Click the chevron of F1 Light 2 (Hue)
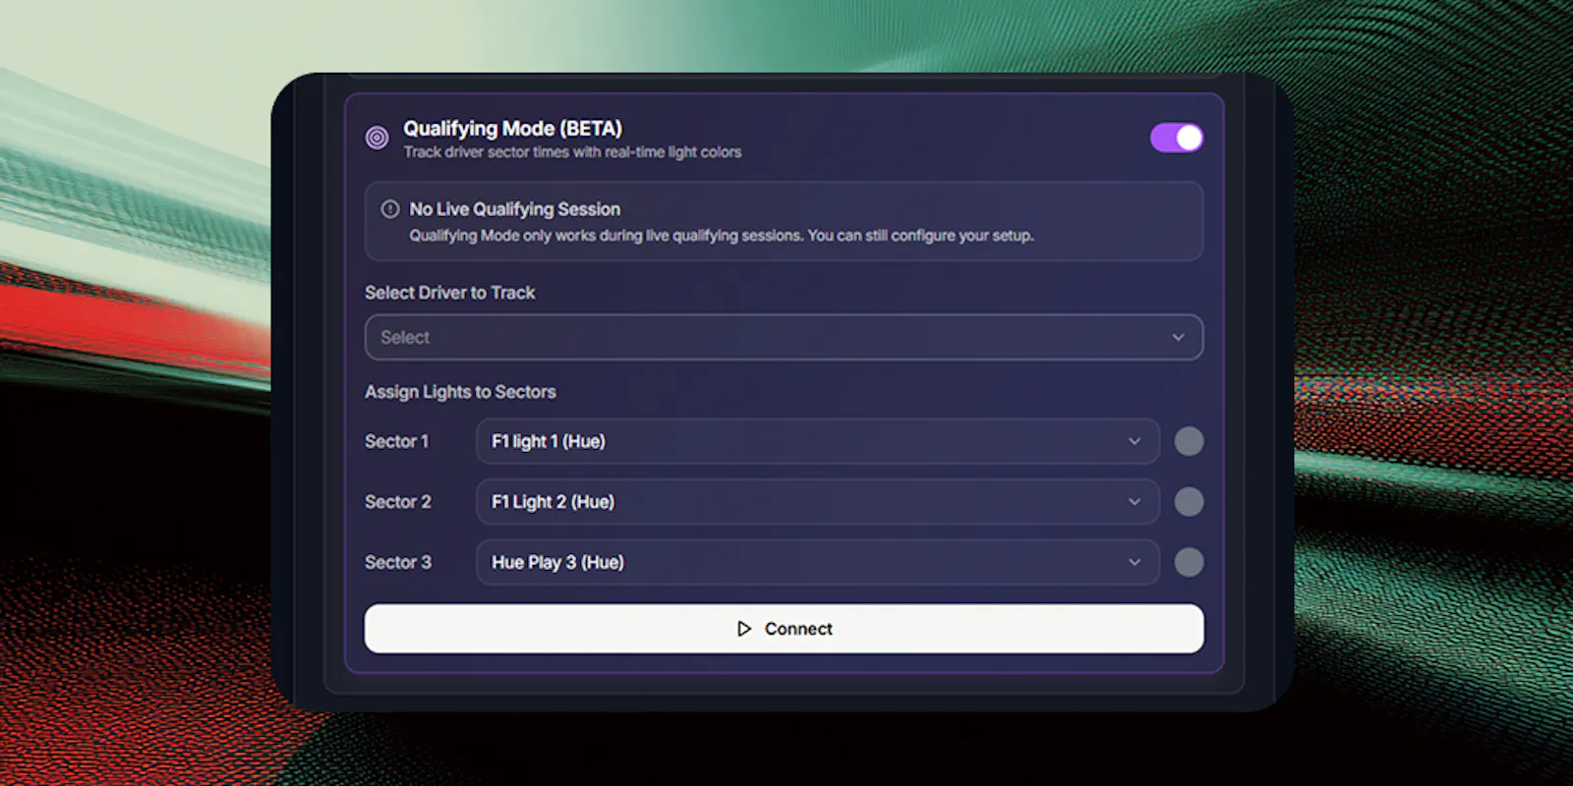Image resolution: width=1573 pixels, height=786 pixels. point(1135,502)
